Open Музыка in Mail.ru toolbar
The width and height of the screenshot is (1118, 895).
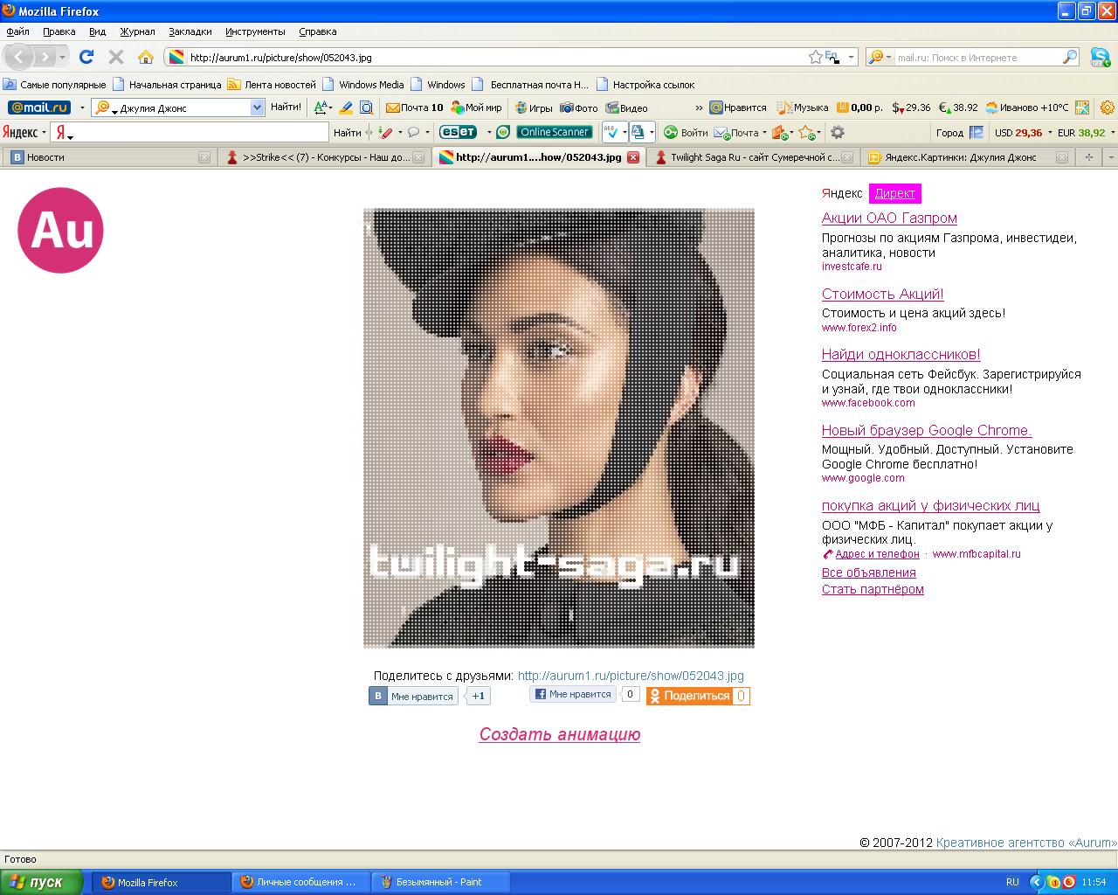coord(803,108)
